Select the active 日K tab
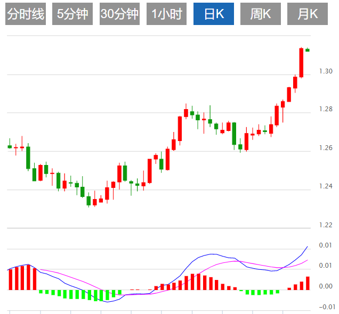This screenshot has height=314, width=339. click(x=214, y=14)
